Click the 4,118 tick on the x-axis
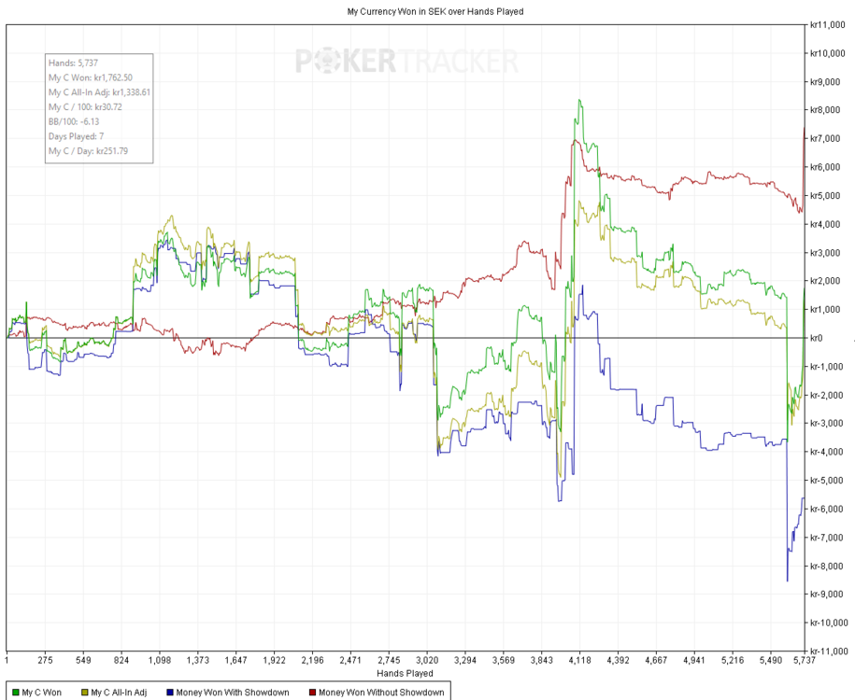The image size is (855, 700). click(x=580, y=660)
